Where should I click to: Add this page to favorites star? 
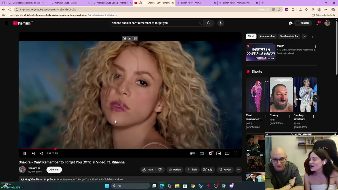[279, 9]
